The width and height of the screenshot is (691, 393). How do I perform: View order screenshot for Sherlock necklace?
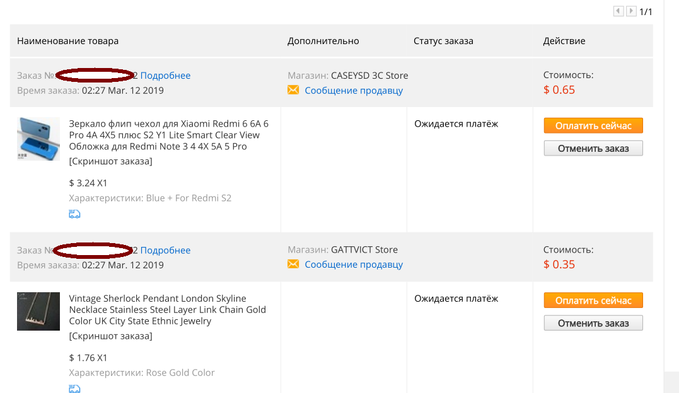coord(110,336)
